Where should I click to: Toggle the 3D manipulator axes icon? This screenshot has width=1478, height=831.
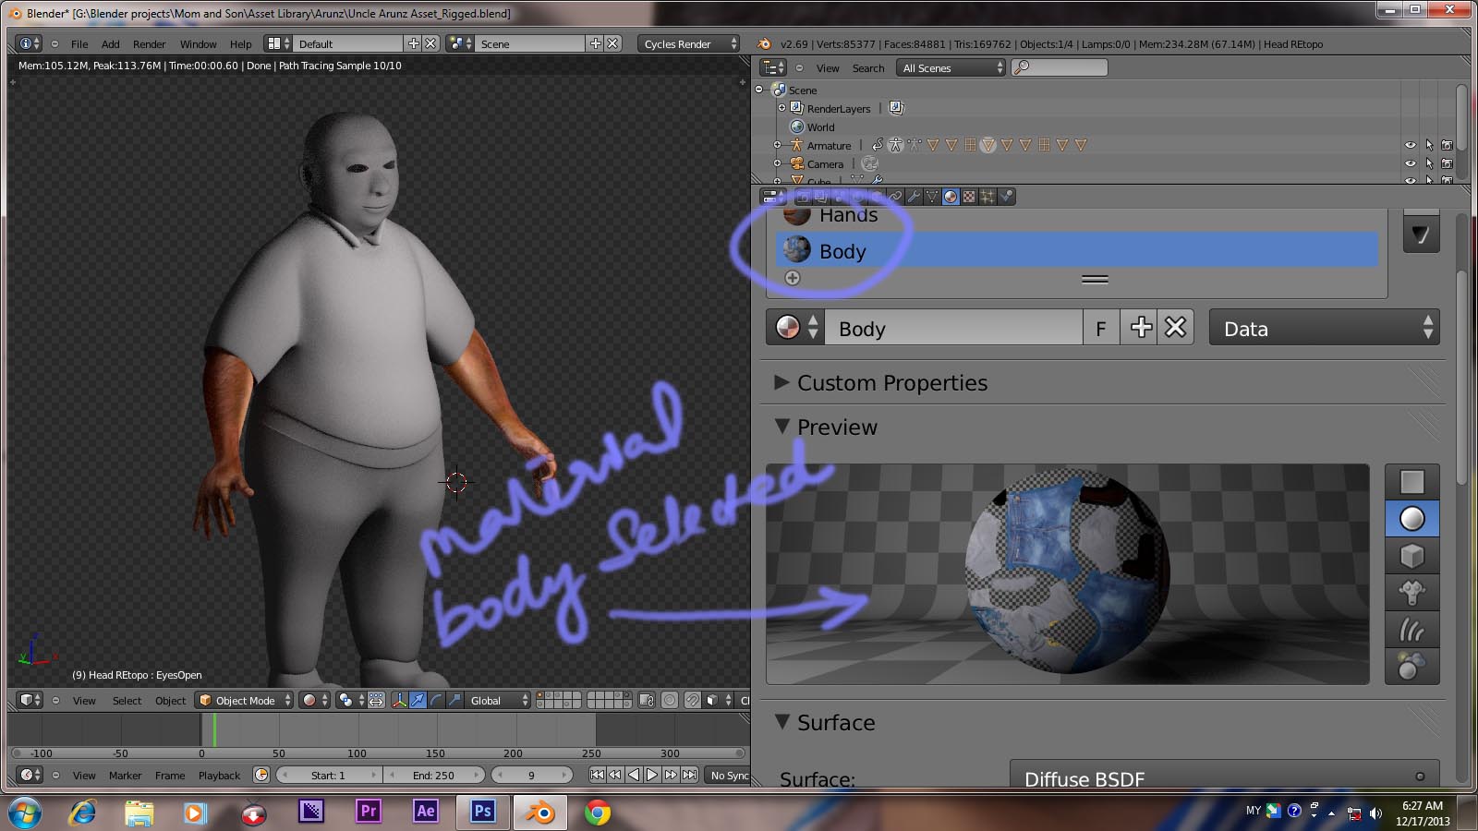399,700
